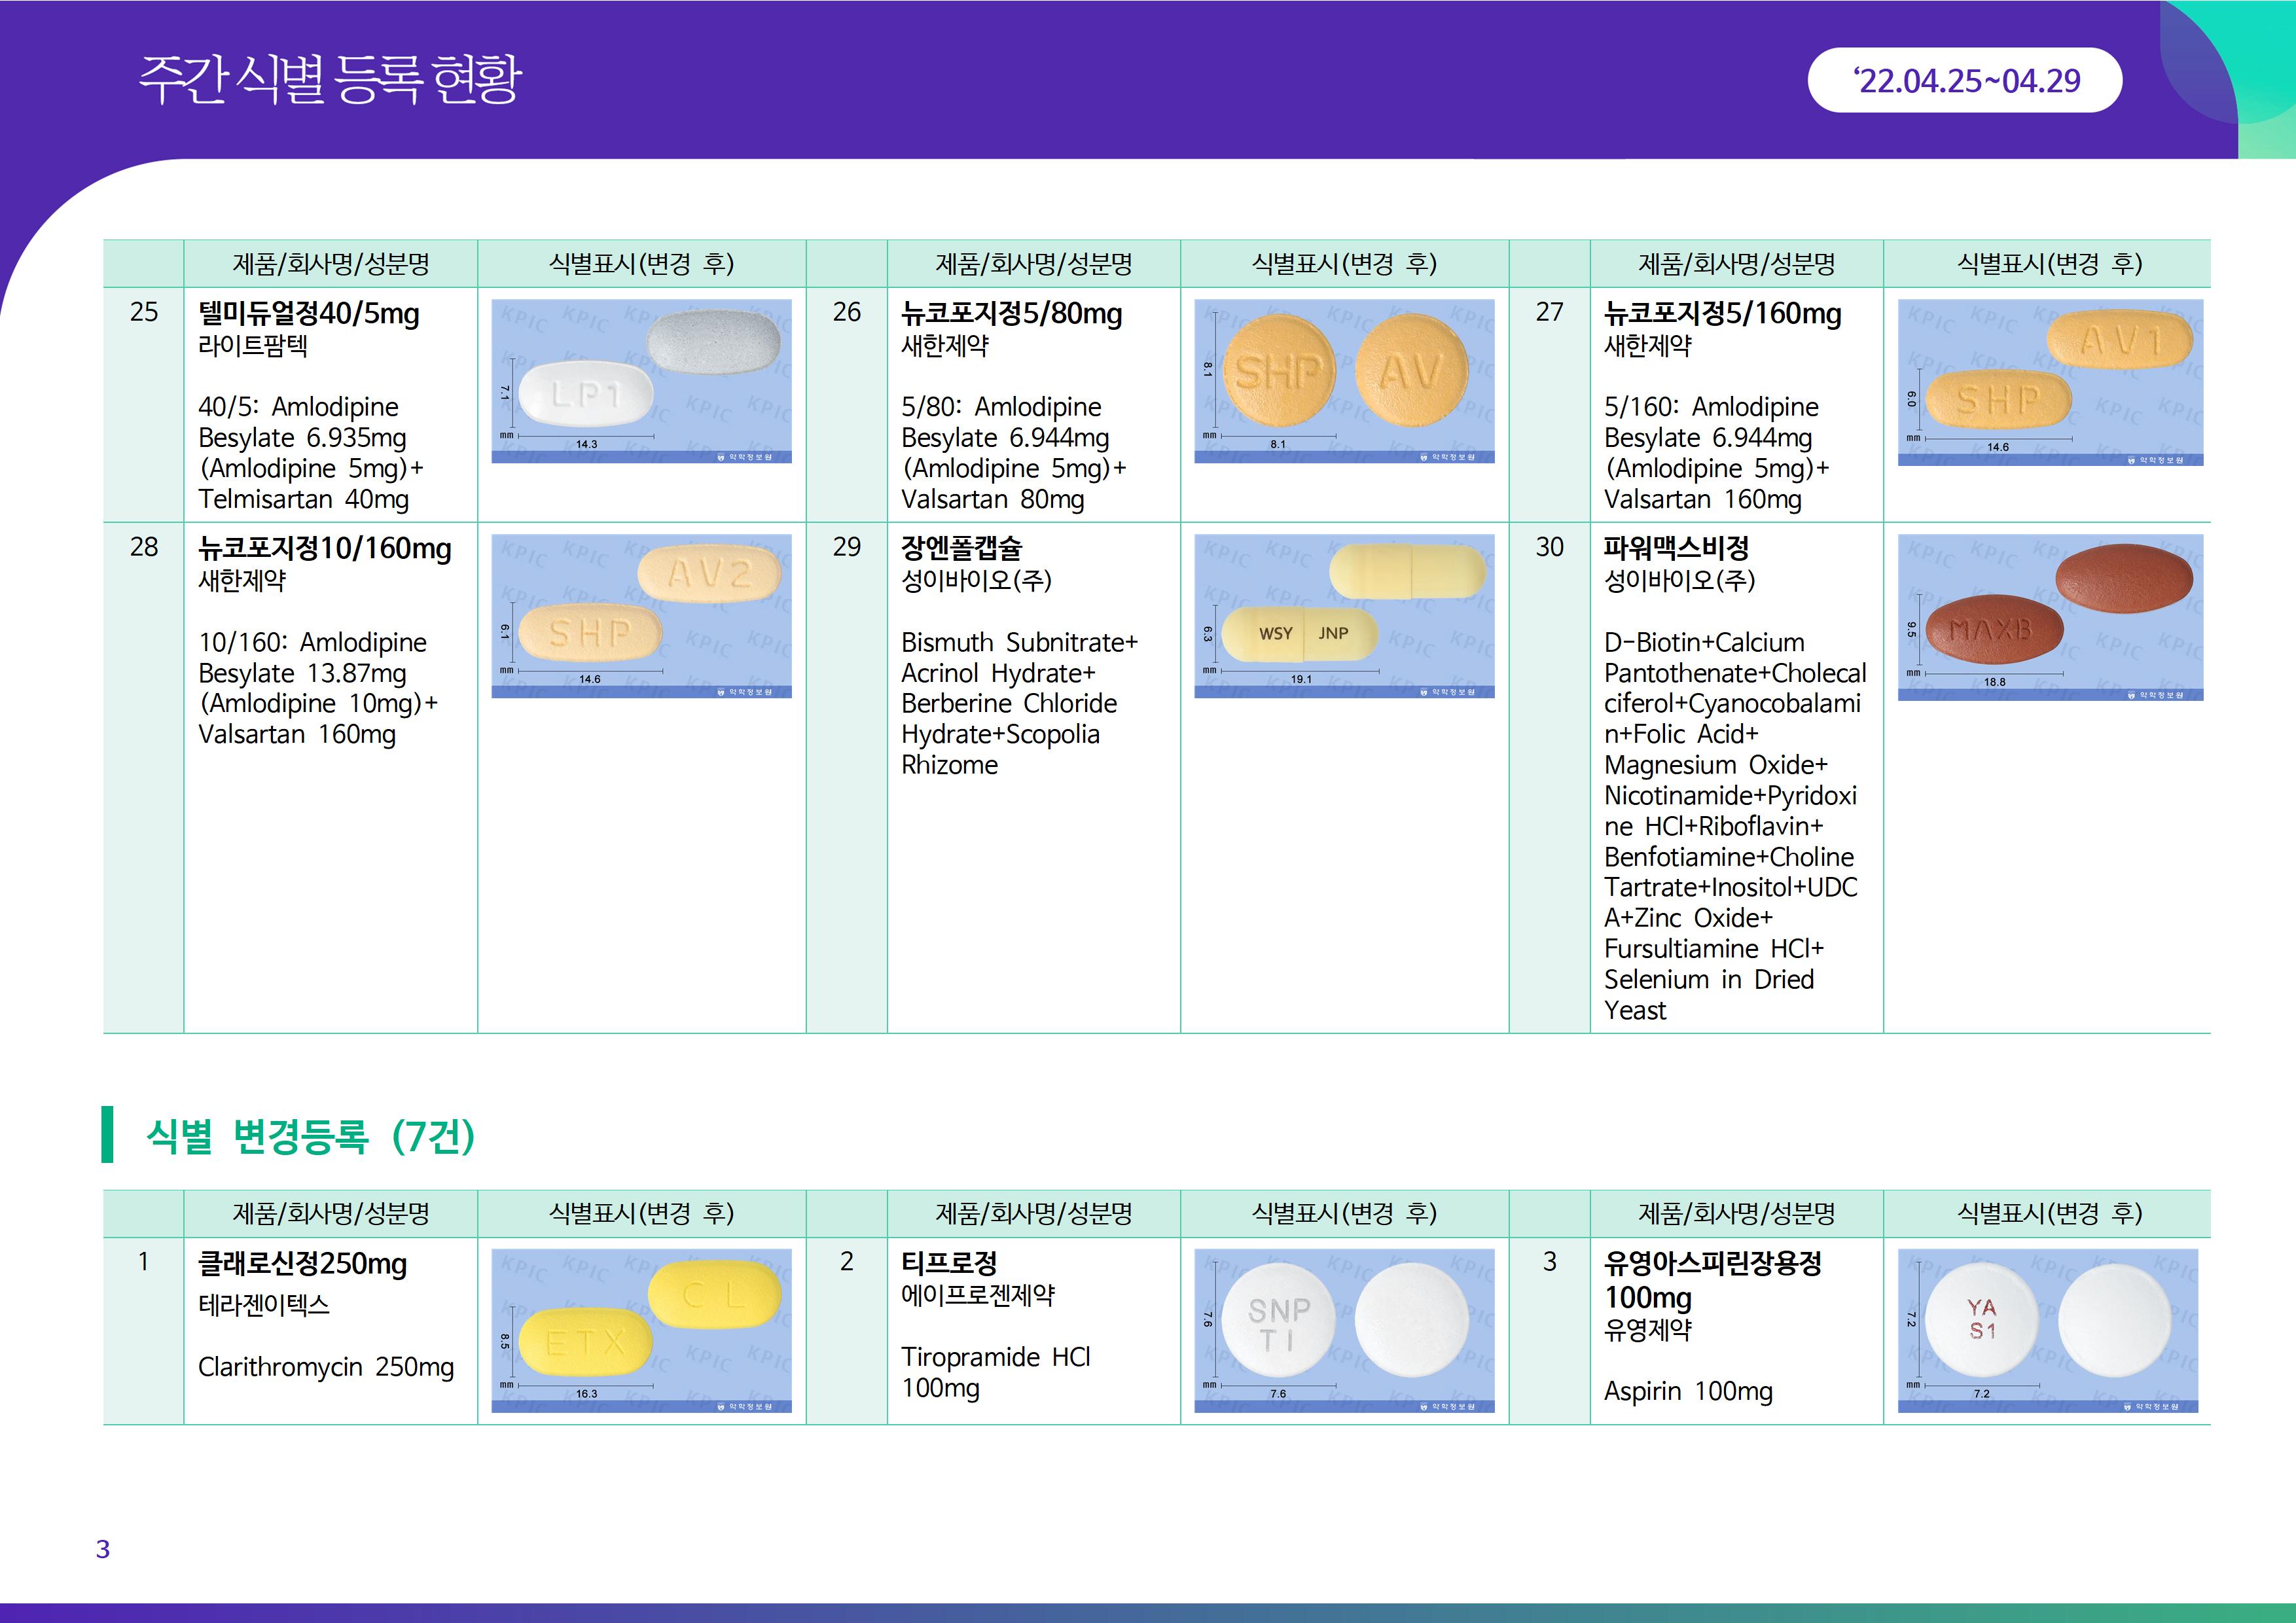Click the page title 주간 식별 등록 현황
The image size is (2296, 1623).
pos(330,80)
